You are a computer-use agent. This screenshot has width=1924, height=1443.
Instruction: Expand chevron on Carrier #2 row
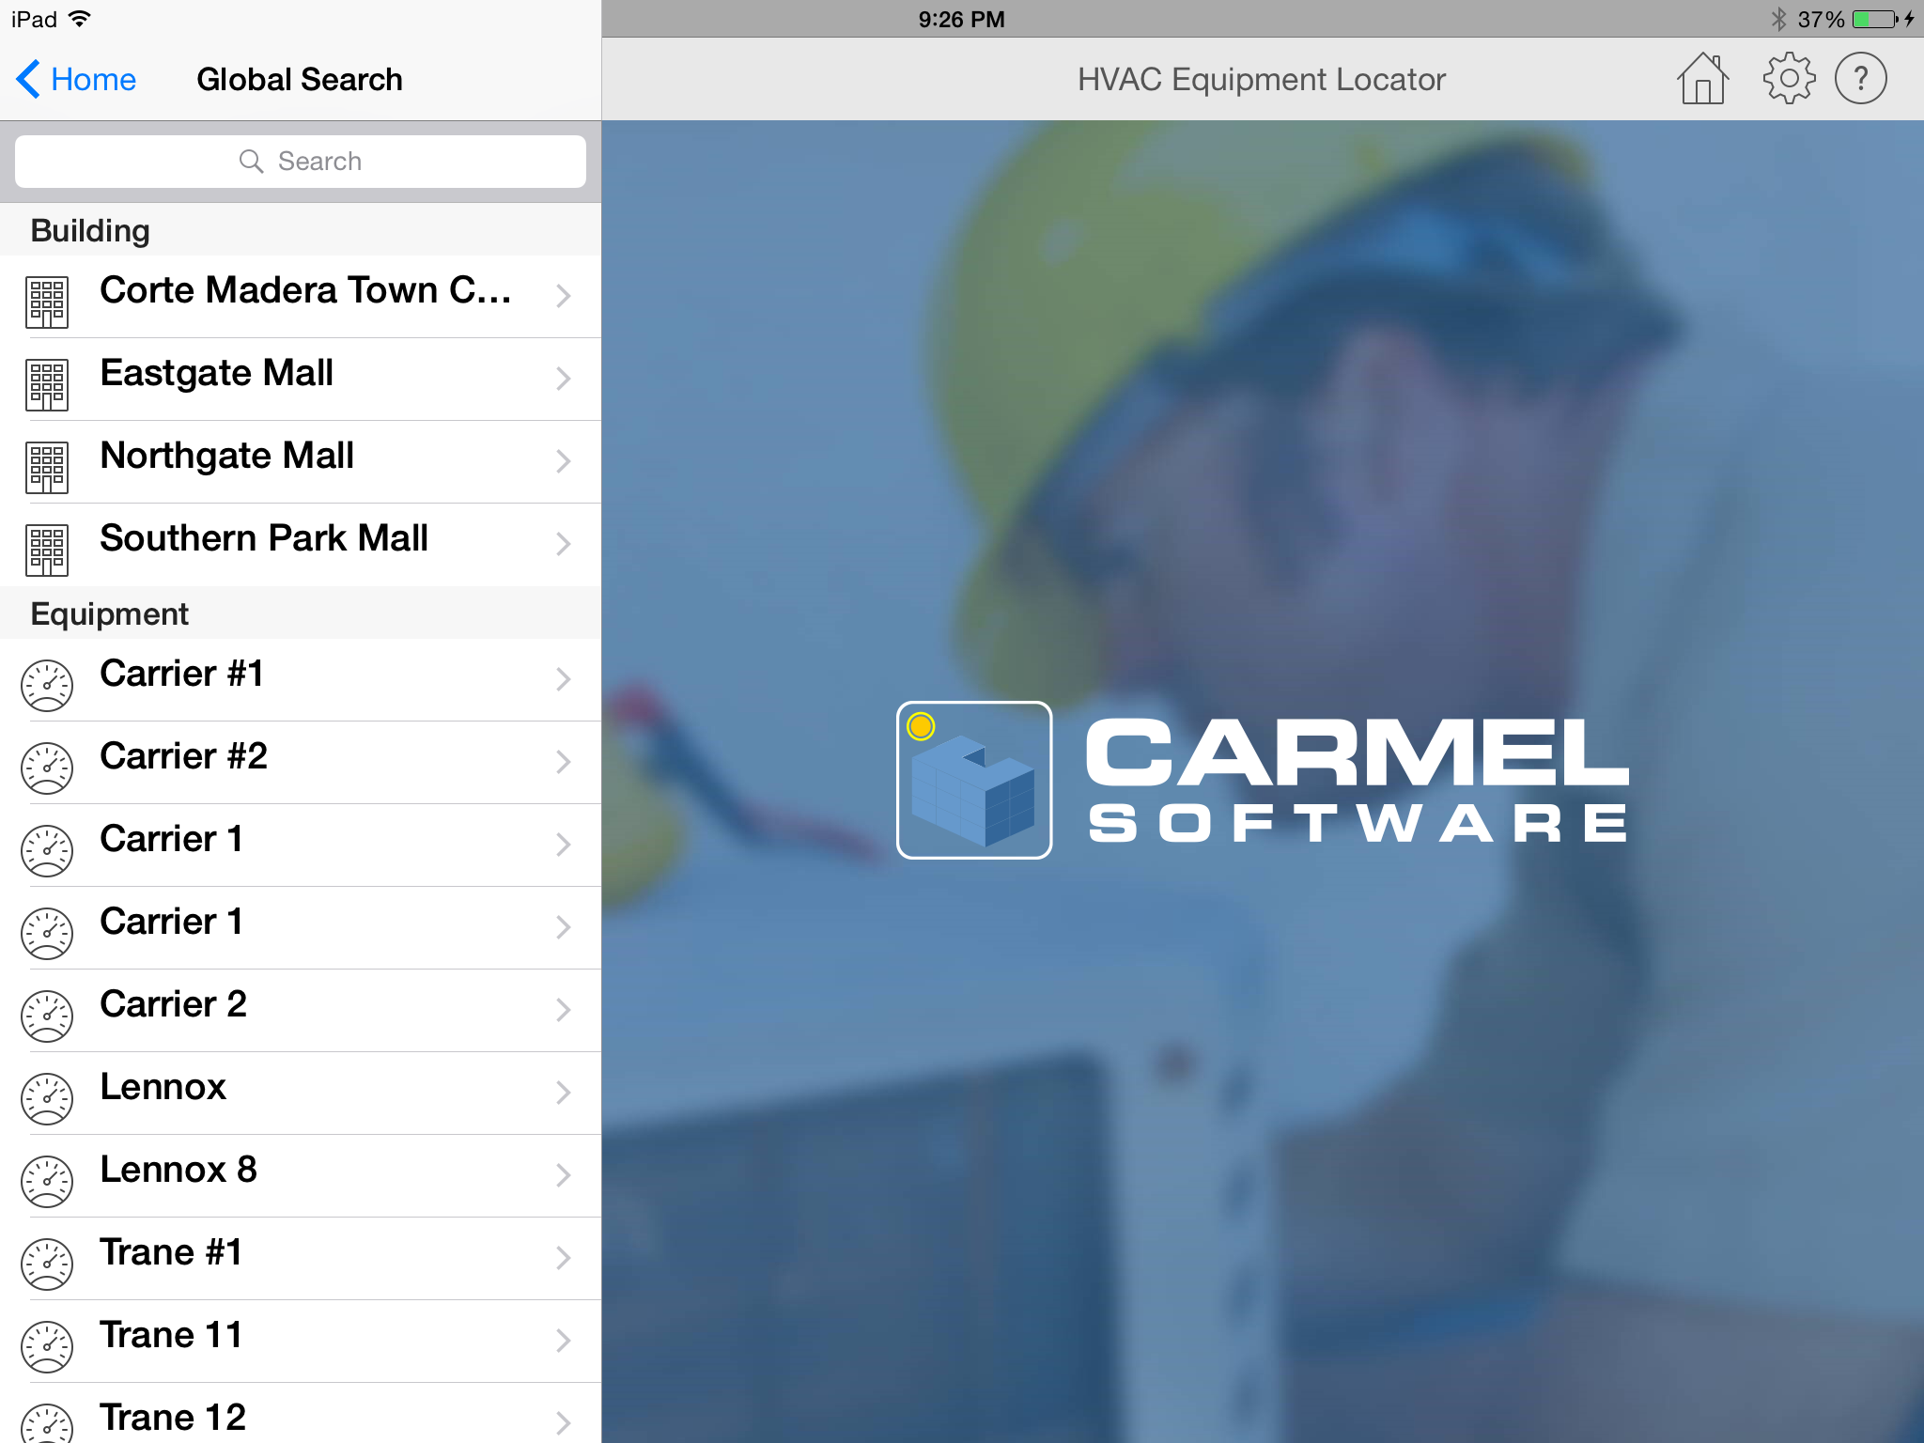563,762
